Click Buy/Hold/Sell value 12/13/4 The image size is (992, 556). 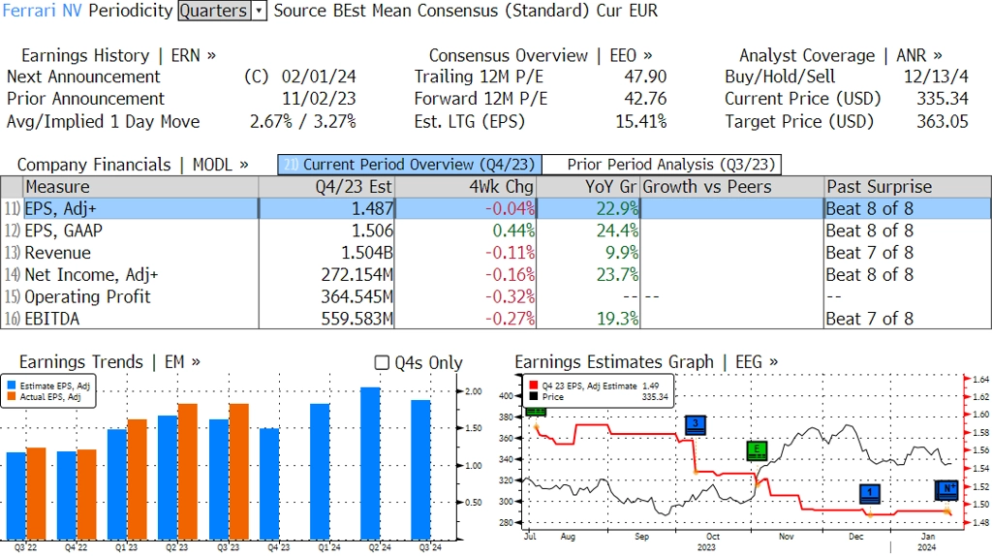click(936, 77)
